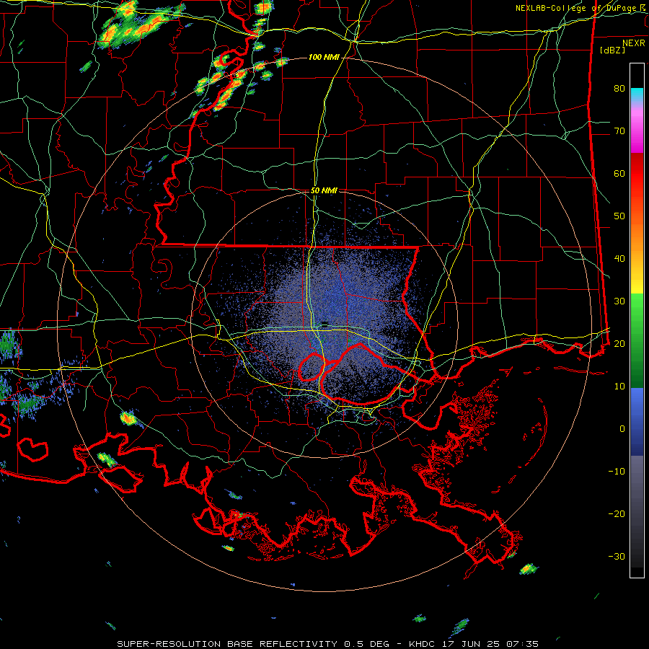649x649 pixels.
Task: Click the '100 NMI' range ring label
Action: 324,57
